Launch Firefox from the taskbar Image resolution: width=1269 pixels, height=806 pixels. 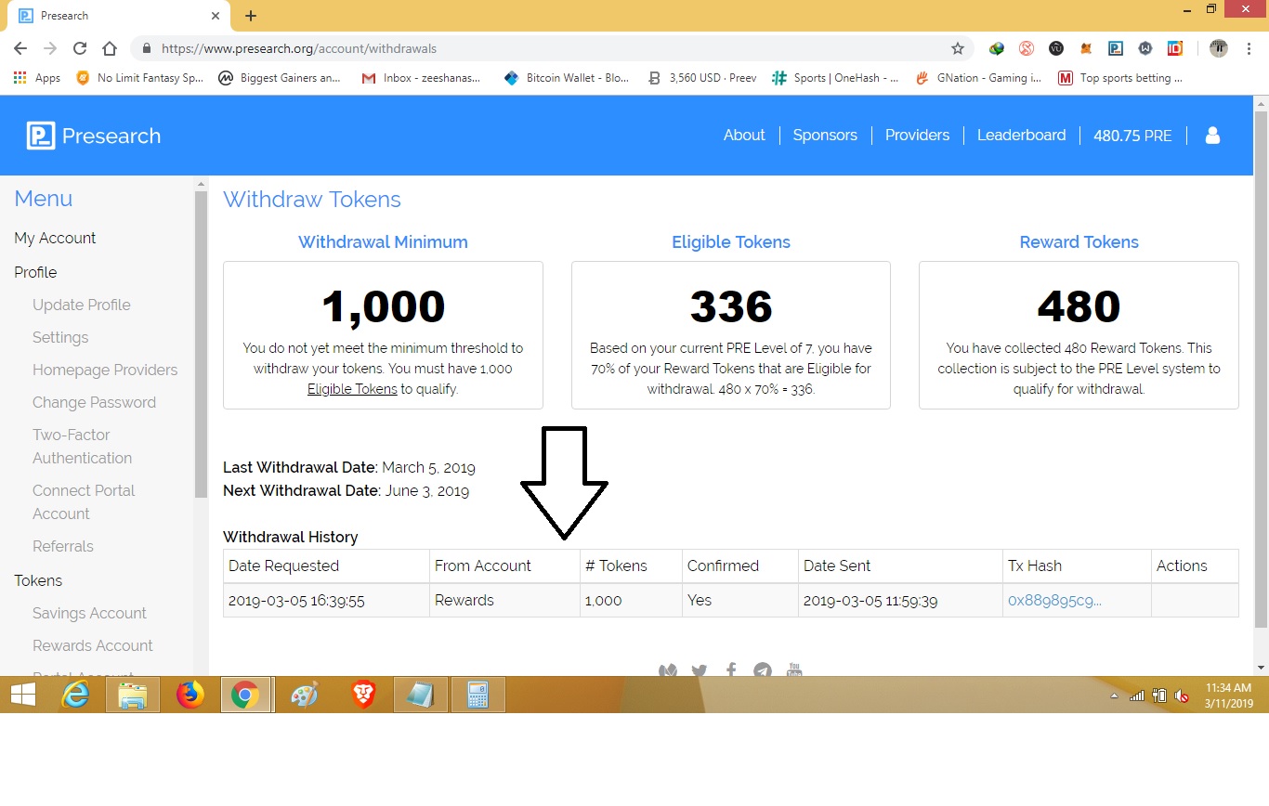pos(190,695)
